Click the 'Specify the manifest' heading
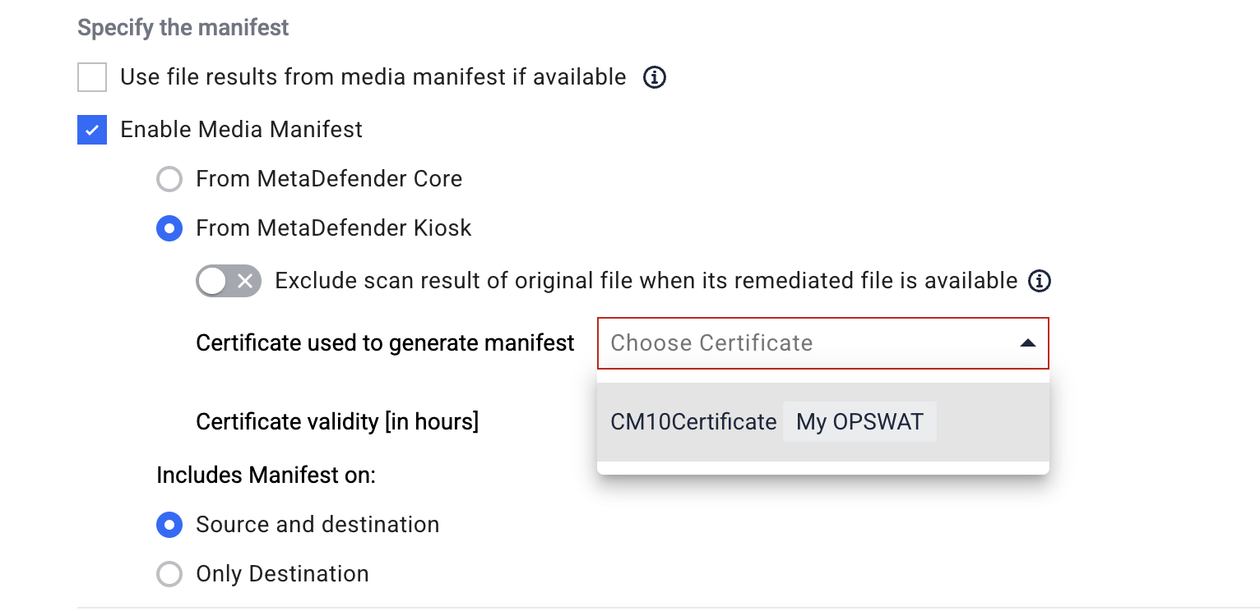Viewport: 1260px width, 611px height. pos(183,28)
